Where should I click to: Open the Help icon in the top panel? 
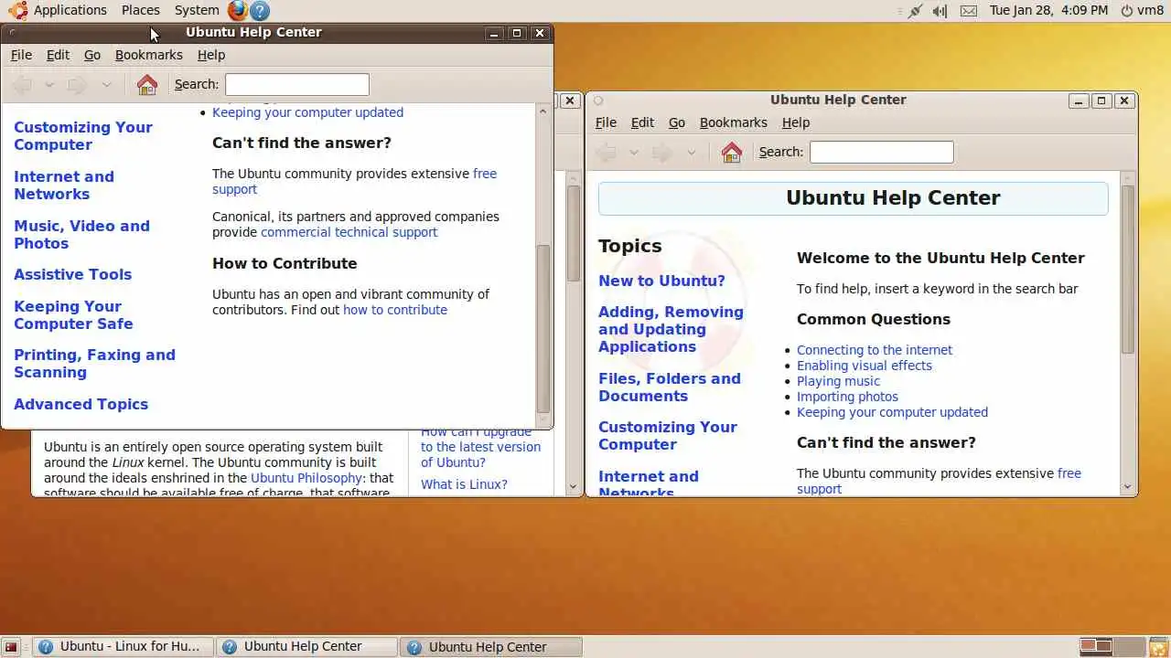click(x=260, y=10)
